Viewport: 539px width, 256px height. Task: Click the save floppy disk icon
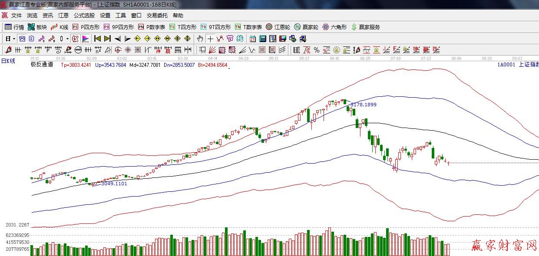[283, 39]
